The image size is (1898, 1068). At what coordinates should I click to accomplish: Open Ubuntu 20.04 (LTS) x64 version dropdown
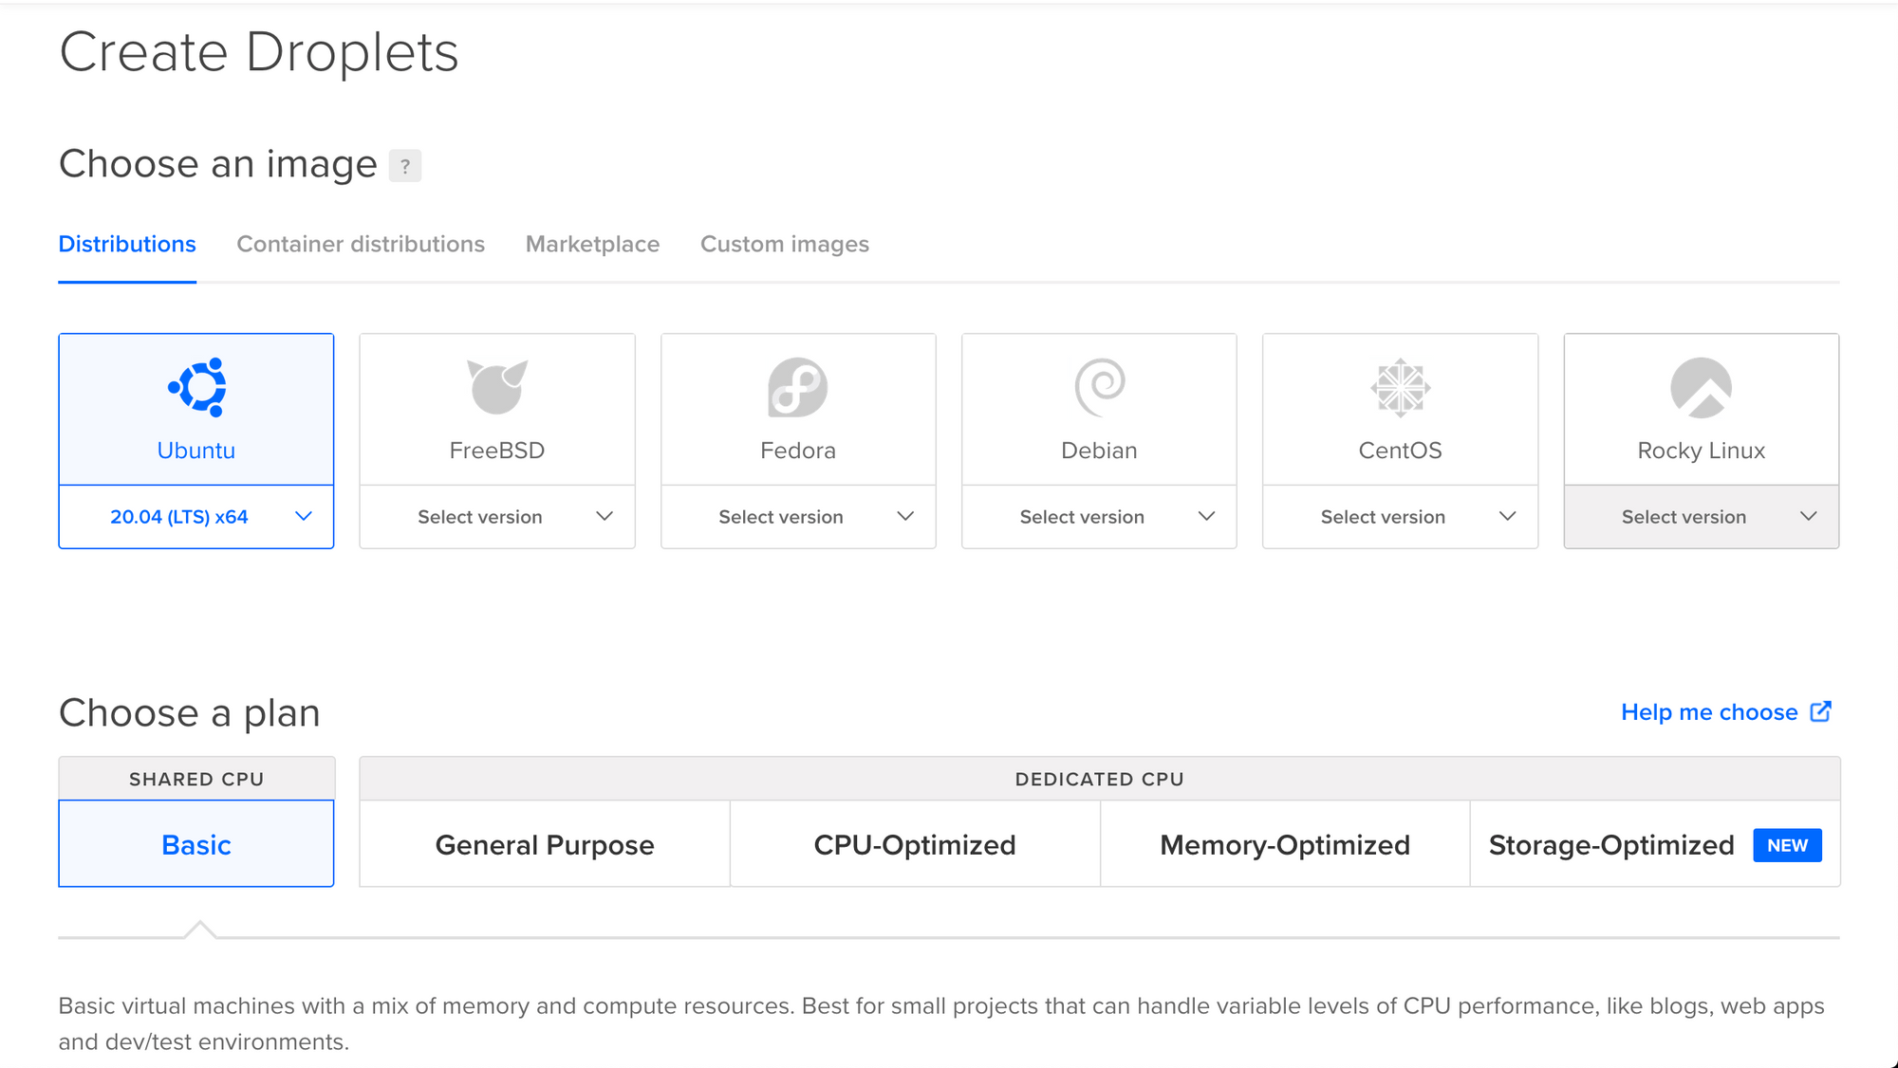point(196,517)
